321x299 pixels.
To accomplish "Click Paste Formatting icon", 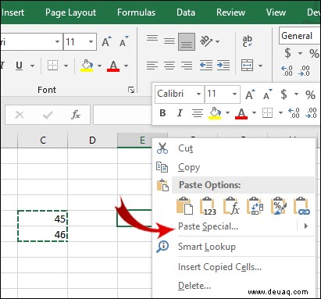I will coord(278,206).
